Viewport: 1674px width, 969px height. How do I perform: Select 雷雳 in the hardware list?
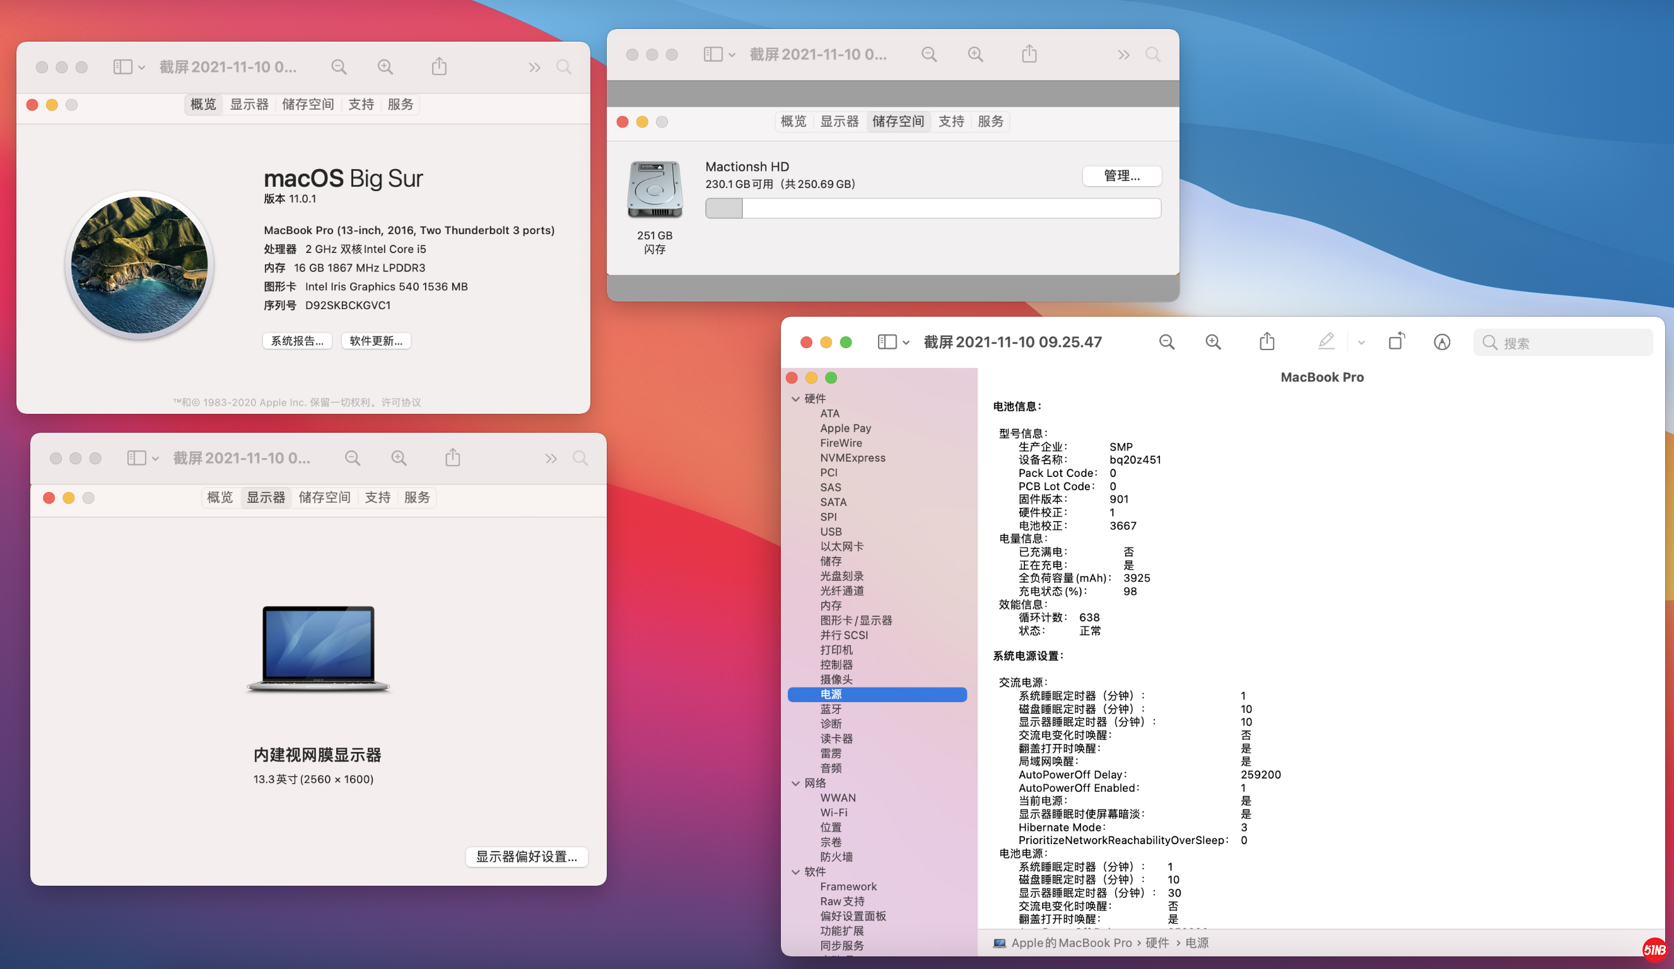click(830, 754)
